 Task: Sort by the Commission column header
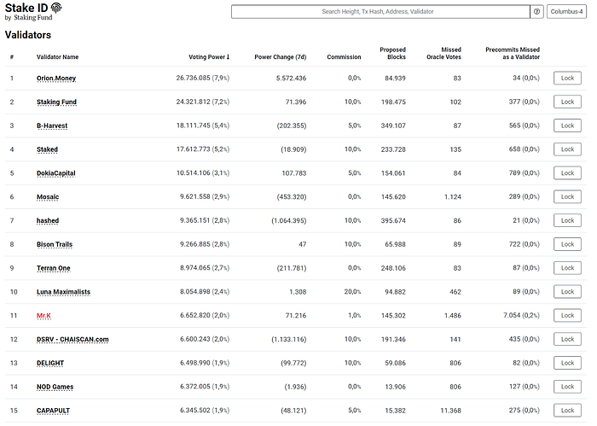(x=344, y=57)
